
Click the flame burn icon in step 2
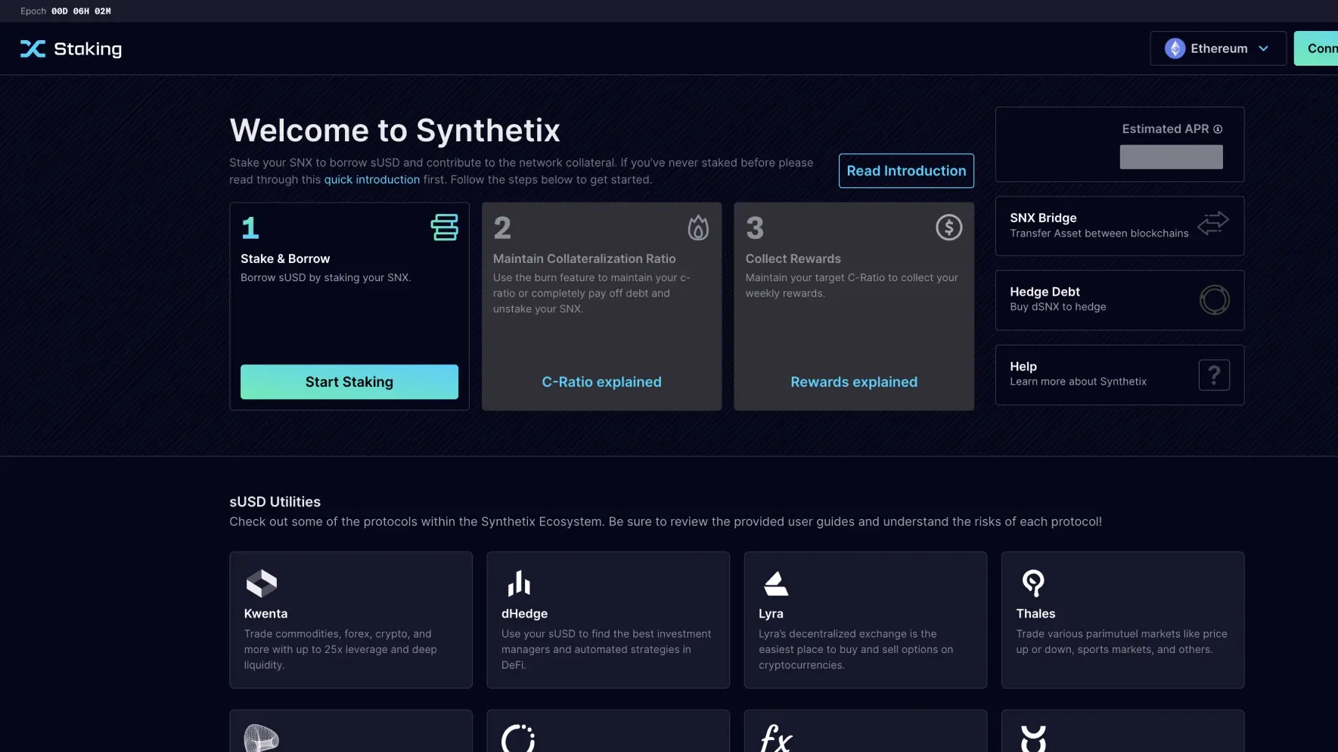click(x=698, y=227)
